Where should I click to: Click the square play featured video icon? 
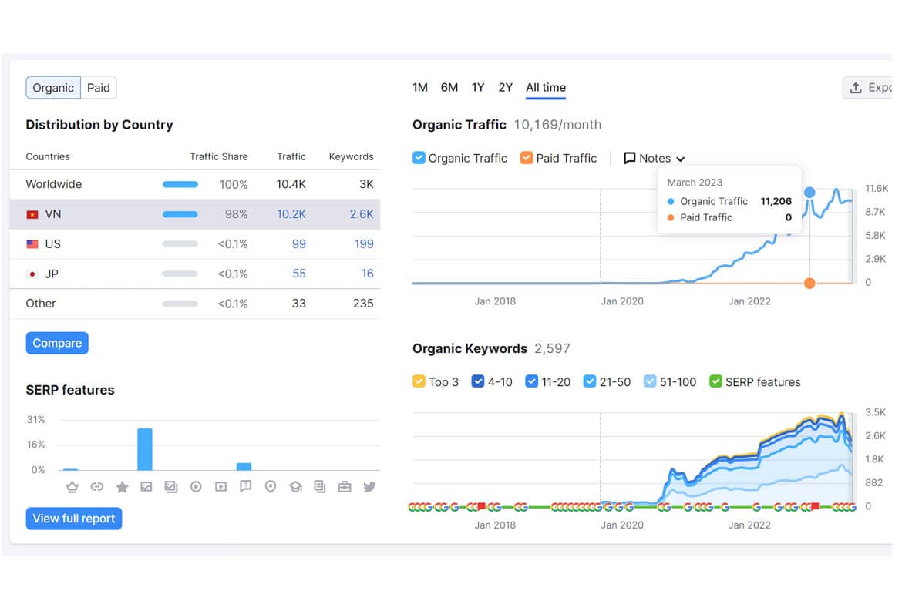220,487
